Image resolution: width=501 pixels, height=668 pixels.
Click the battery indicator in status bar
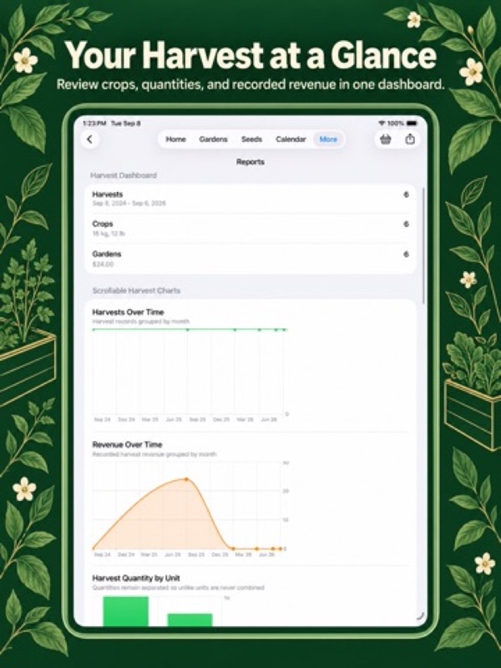click(x=412, y=123)
